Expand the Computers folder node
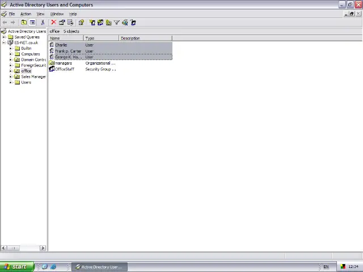Screen dimensions: 363x272 coord(10,54)
